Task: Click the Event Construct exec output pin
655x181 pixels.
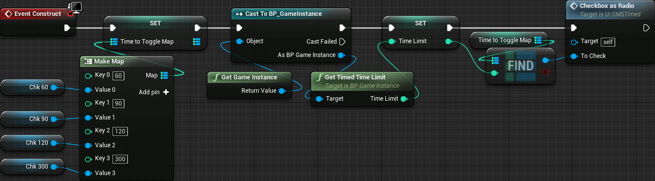Action: (67, 28)
